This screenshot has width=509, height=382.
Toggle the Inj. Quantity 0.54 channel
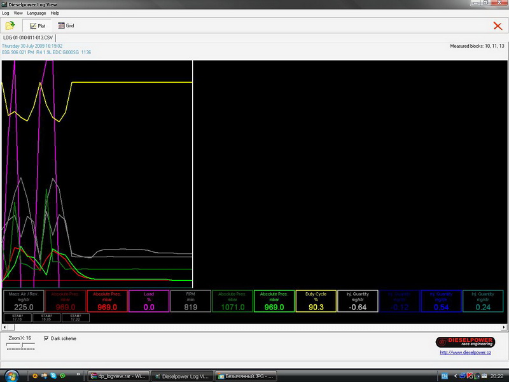(441, 301)
